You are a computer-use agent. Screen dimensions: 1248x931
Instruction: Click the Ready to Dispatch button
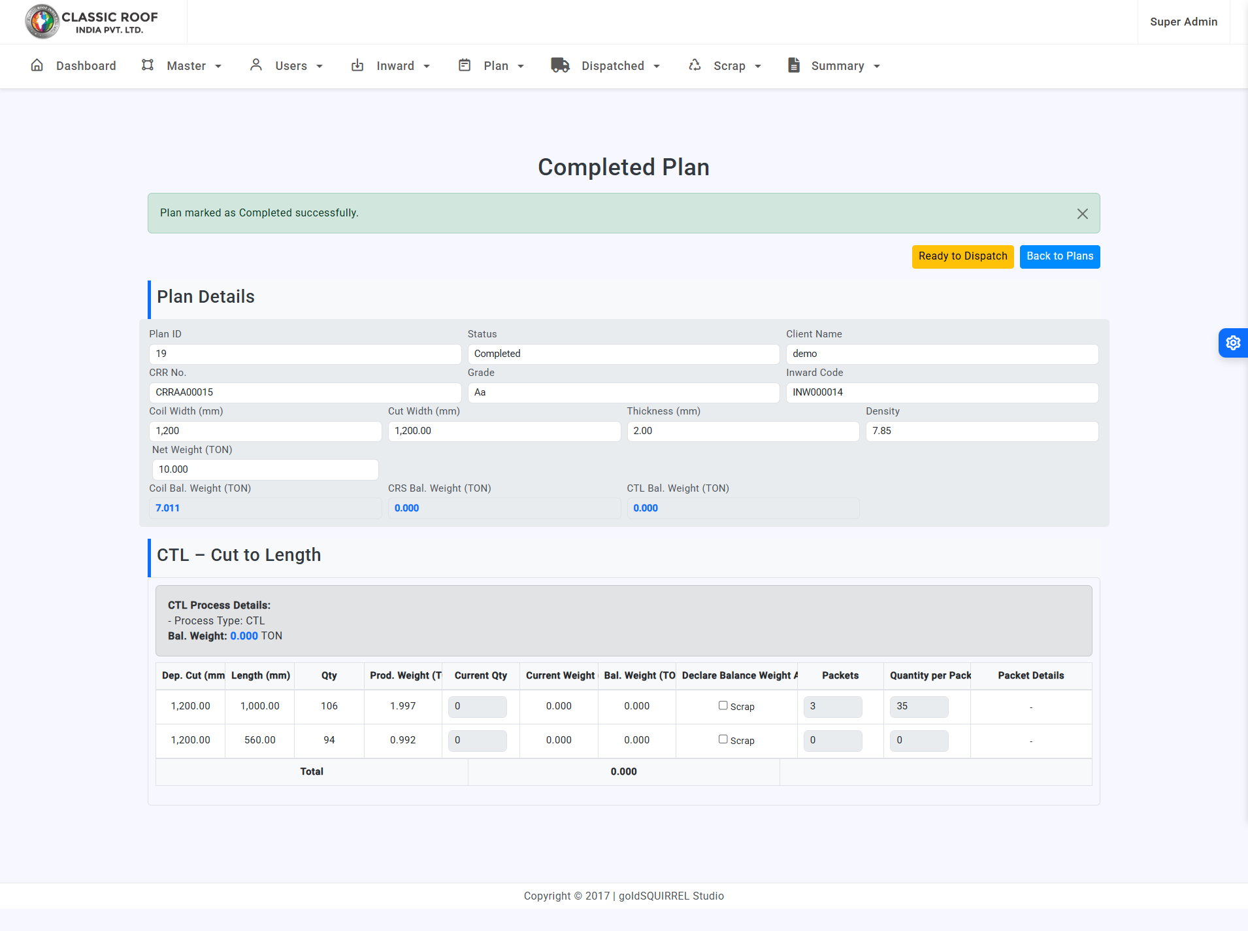coord(962,256)
